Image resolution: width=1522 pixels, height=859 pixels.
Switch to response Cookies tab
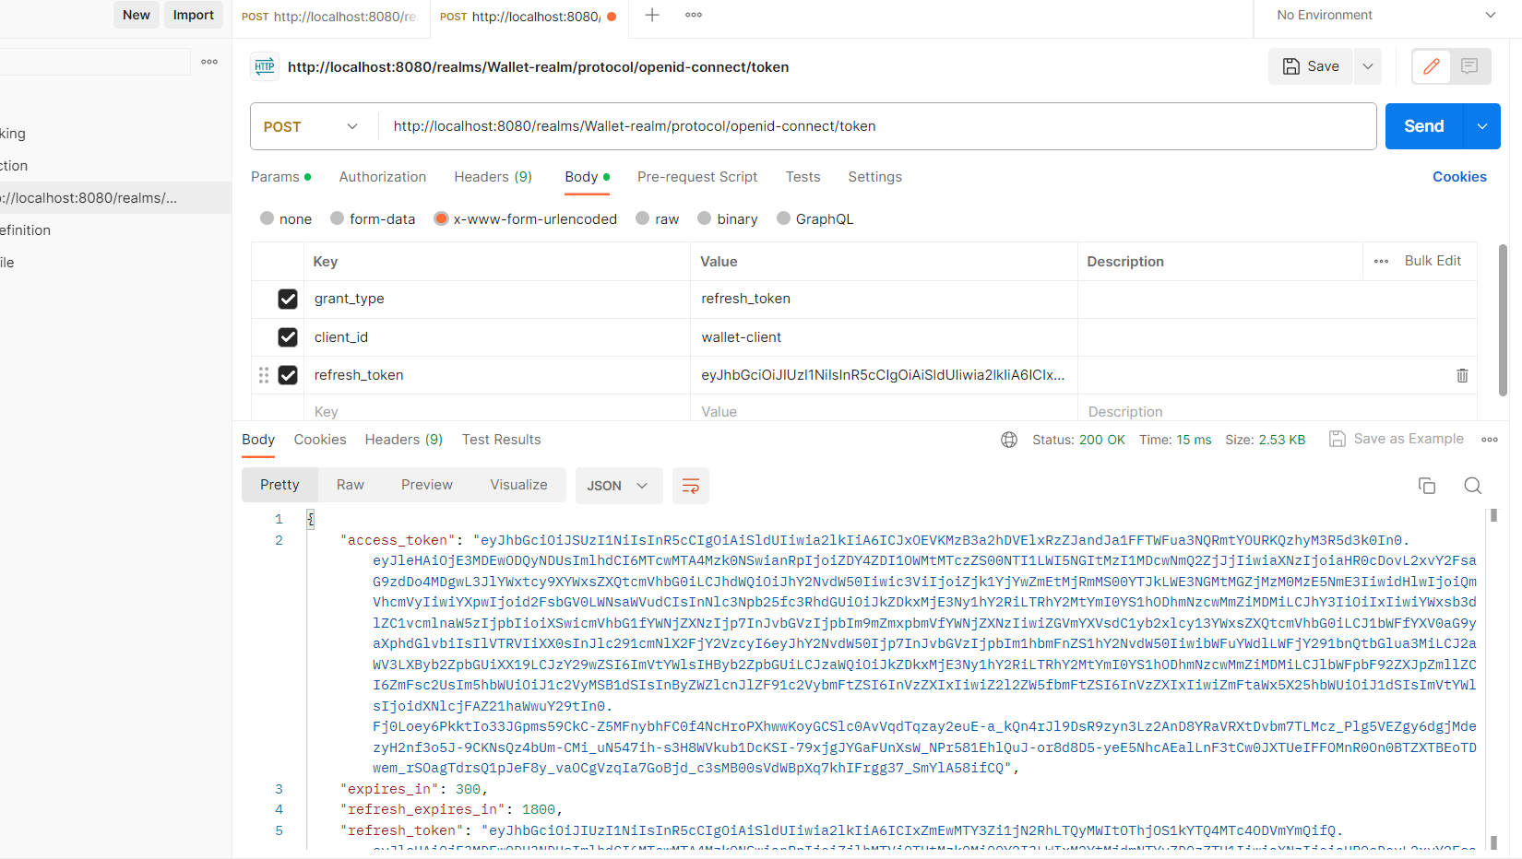pos(320,440)
